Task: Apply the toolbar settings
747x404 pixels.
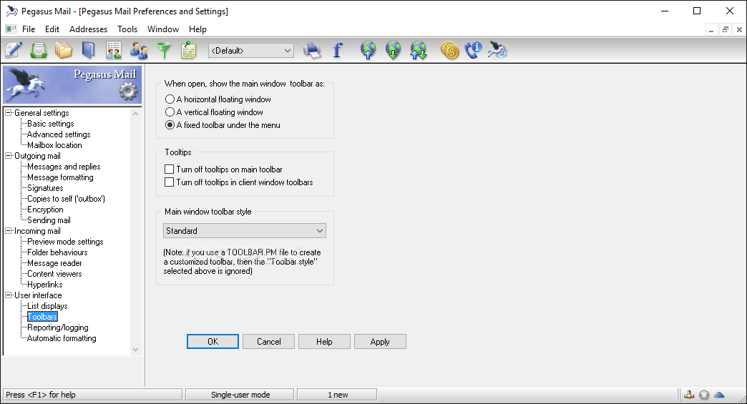Action: (x=380, y=342)
